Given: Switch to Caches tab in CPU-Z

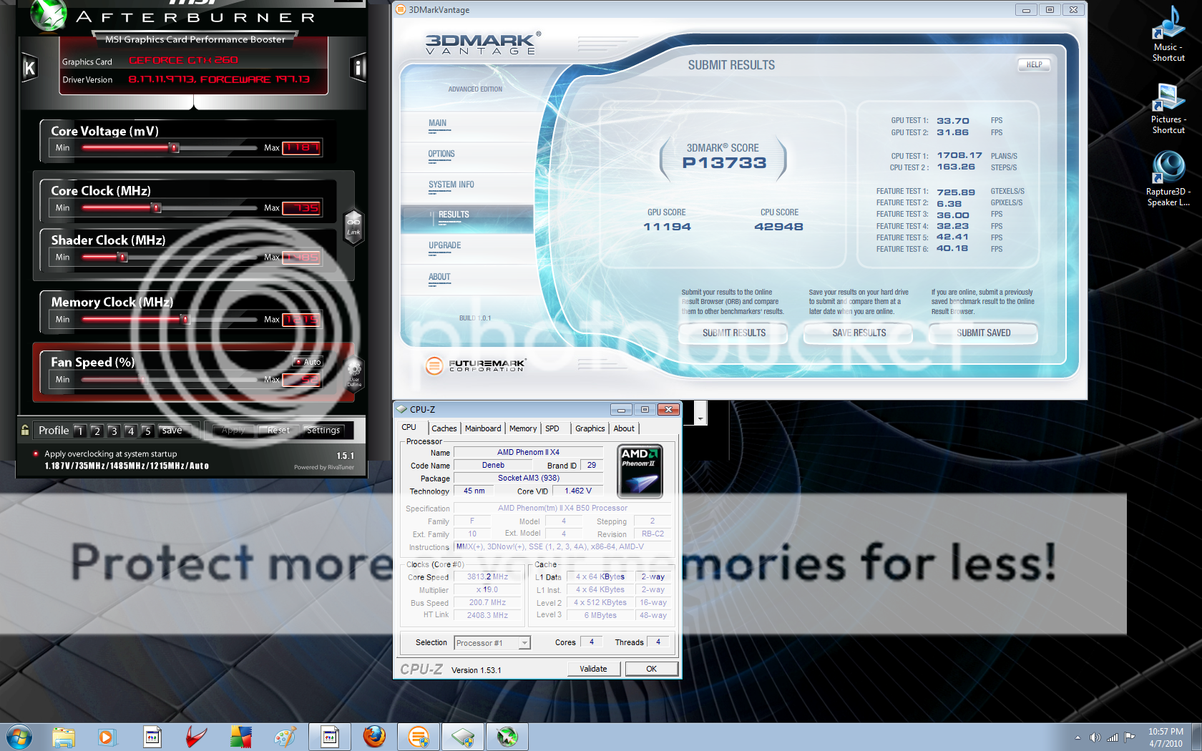Looking at the screenshot, I should pos(444,428).
